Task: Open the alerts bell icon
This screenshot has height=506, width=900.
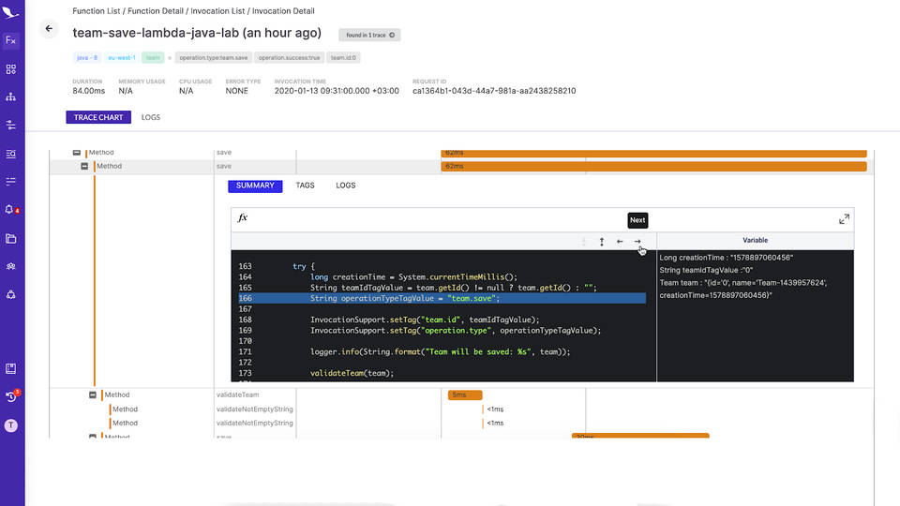Action: coord(11,209)
